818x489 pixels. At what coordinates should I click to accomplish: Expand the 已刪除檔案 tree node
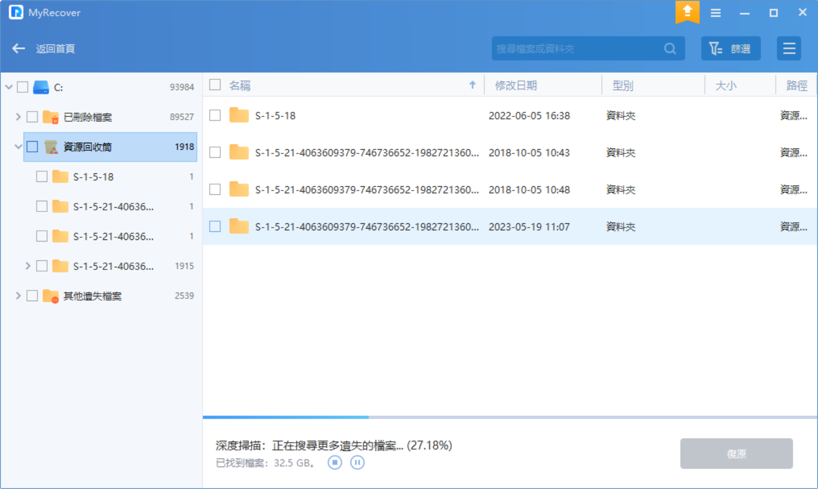pyautogui.click(x=18, y=116)
